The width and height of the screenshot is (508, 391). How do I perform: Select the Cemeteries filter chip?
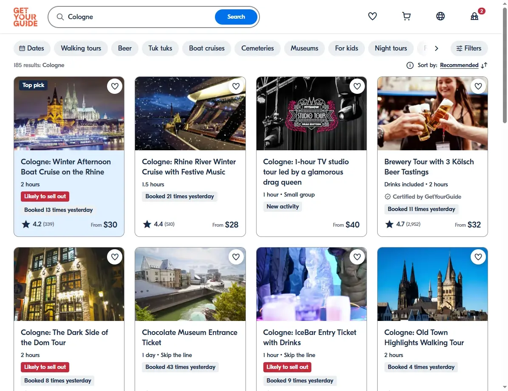pyautogui.click(x=257, y=48)
